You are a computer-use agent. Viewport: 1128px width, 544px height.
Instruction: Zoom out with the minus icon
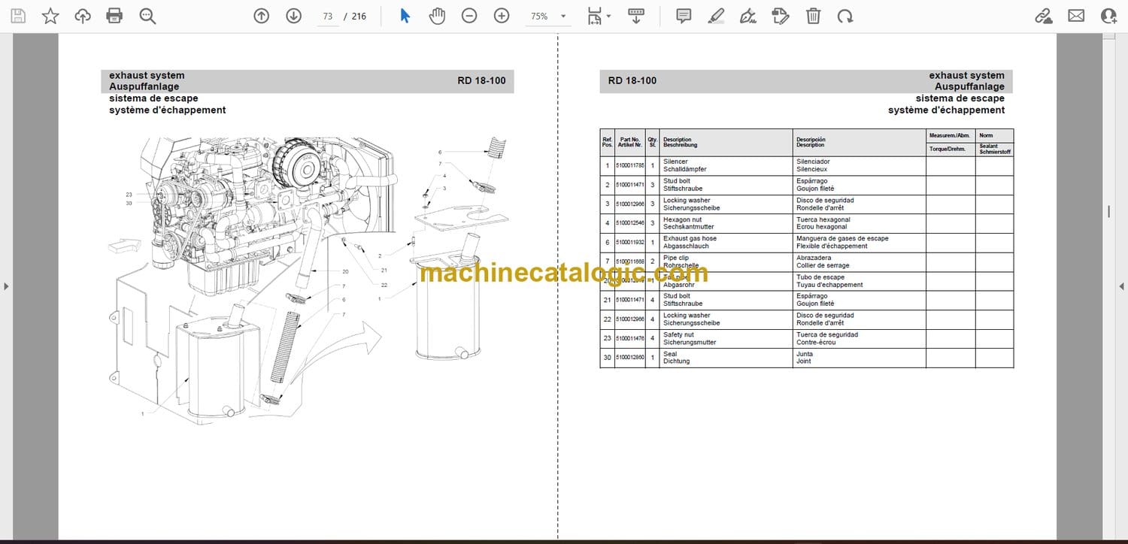click(469, 16)
